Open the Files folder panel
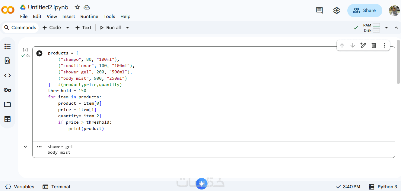Image resolution: width=401 pixels, height=191 pixels. [8, 104]
